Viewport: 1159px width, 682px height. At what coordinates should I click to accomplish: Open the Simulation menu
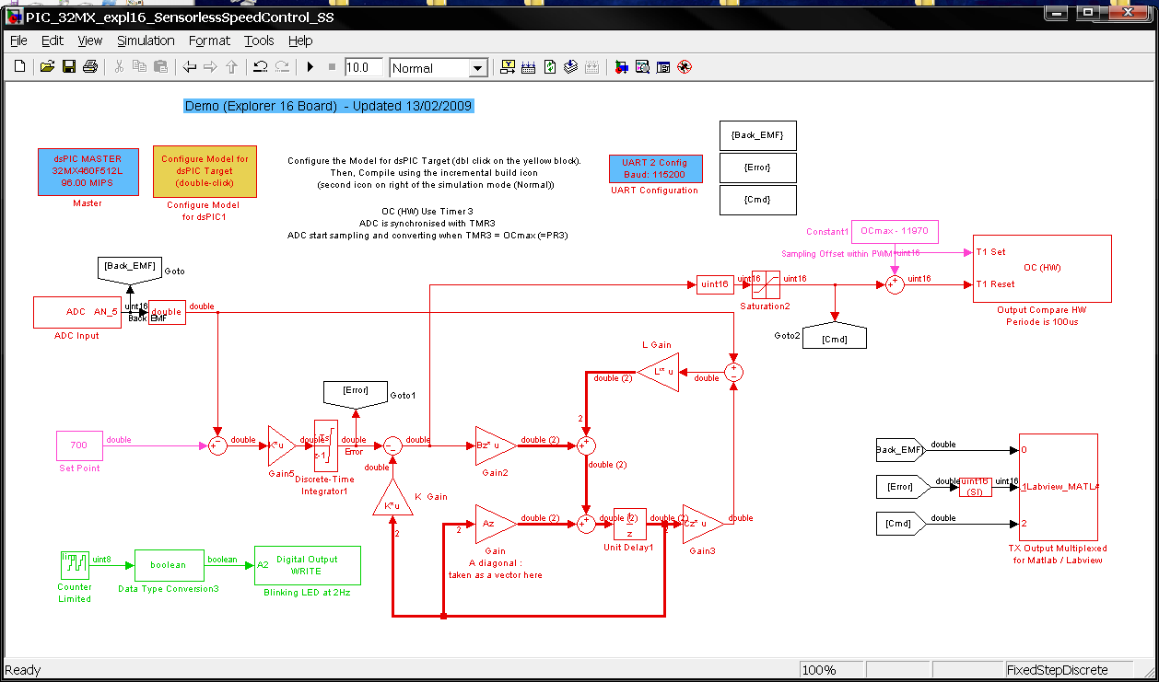coord(146,40)
